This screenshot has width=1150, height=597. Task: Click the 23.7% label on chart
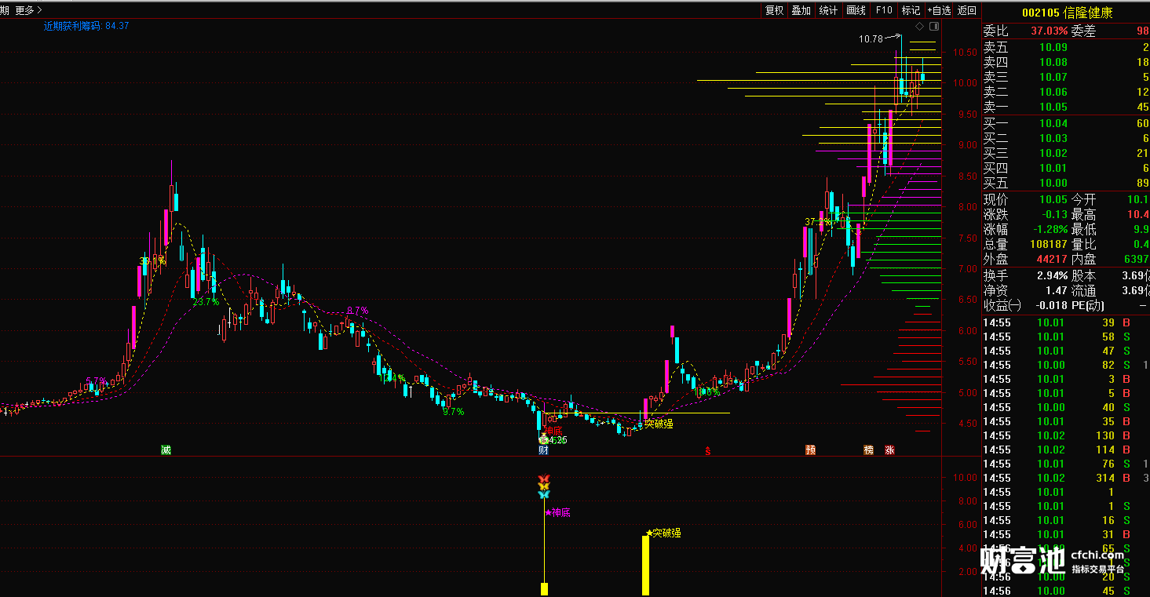[206, 302]
